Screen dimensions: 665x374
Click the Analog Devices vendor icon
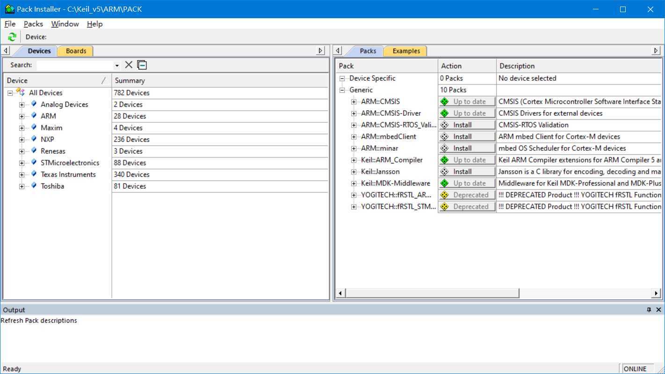34,104
